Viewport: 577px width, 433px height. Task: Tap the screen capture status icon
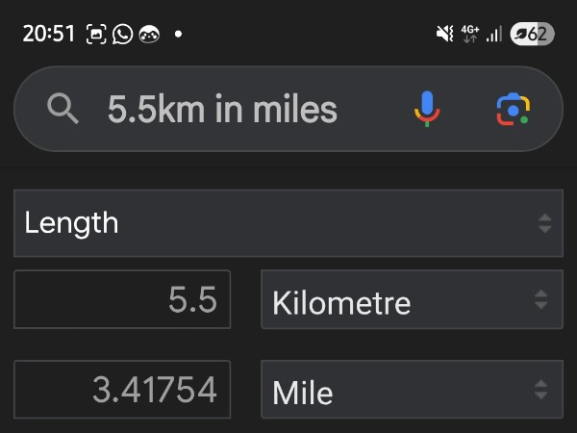96,34
